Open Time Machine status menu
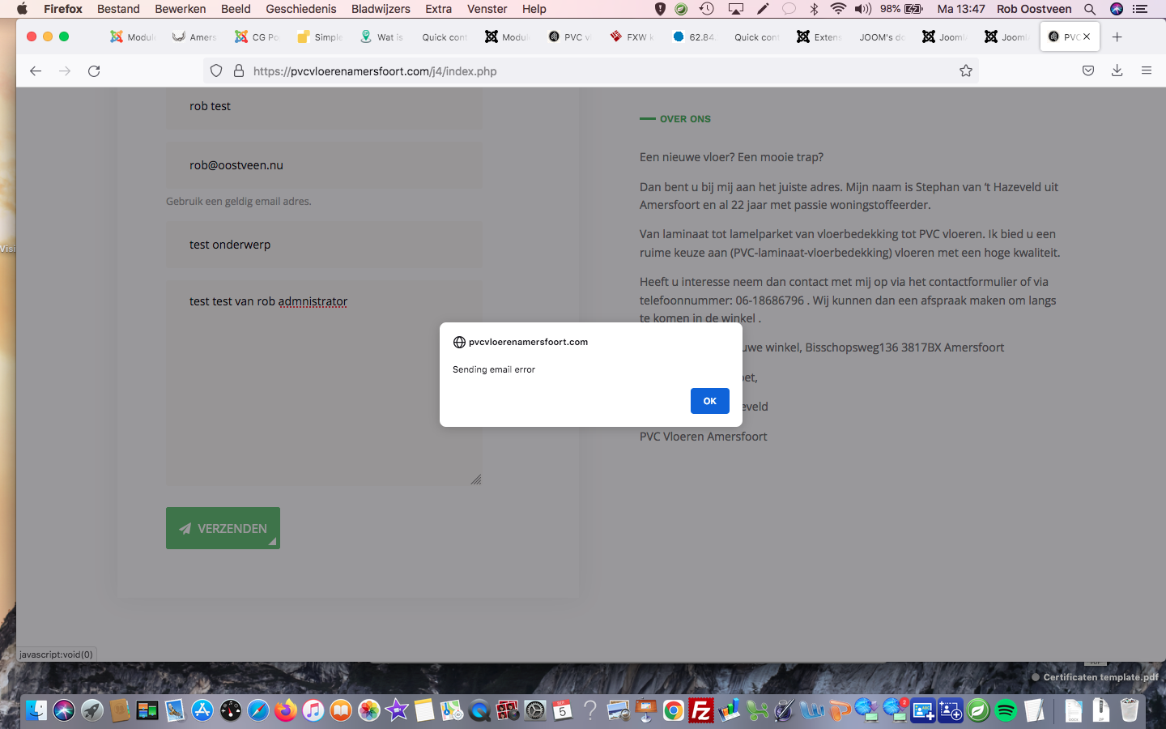 [x=707, y=9]
